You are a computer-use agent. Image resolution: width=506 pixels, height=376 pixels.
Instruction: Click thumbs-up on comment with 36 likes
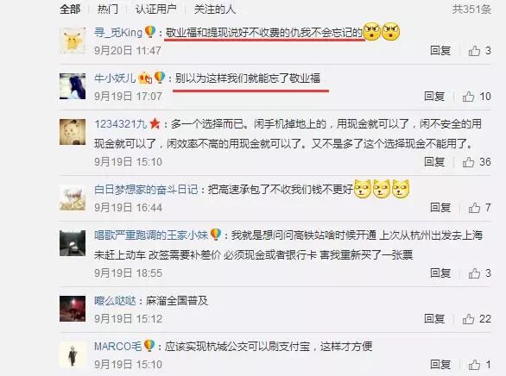coord(468,162)
